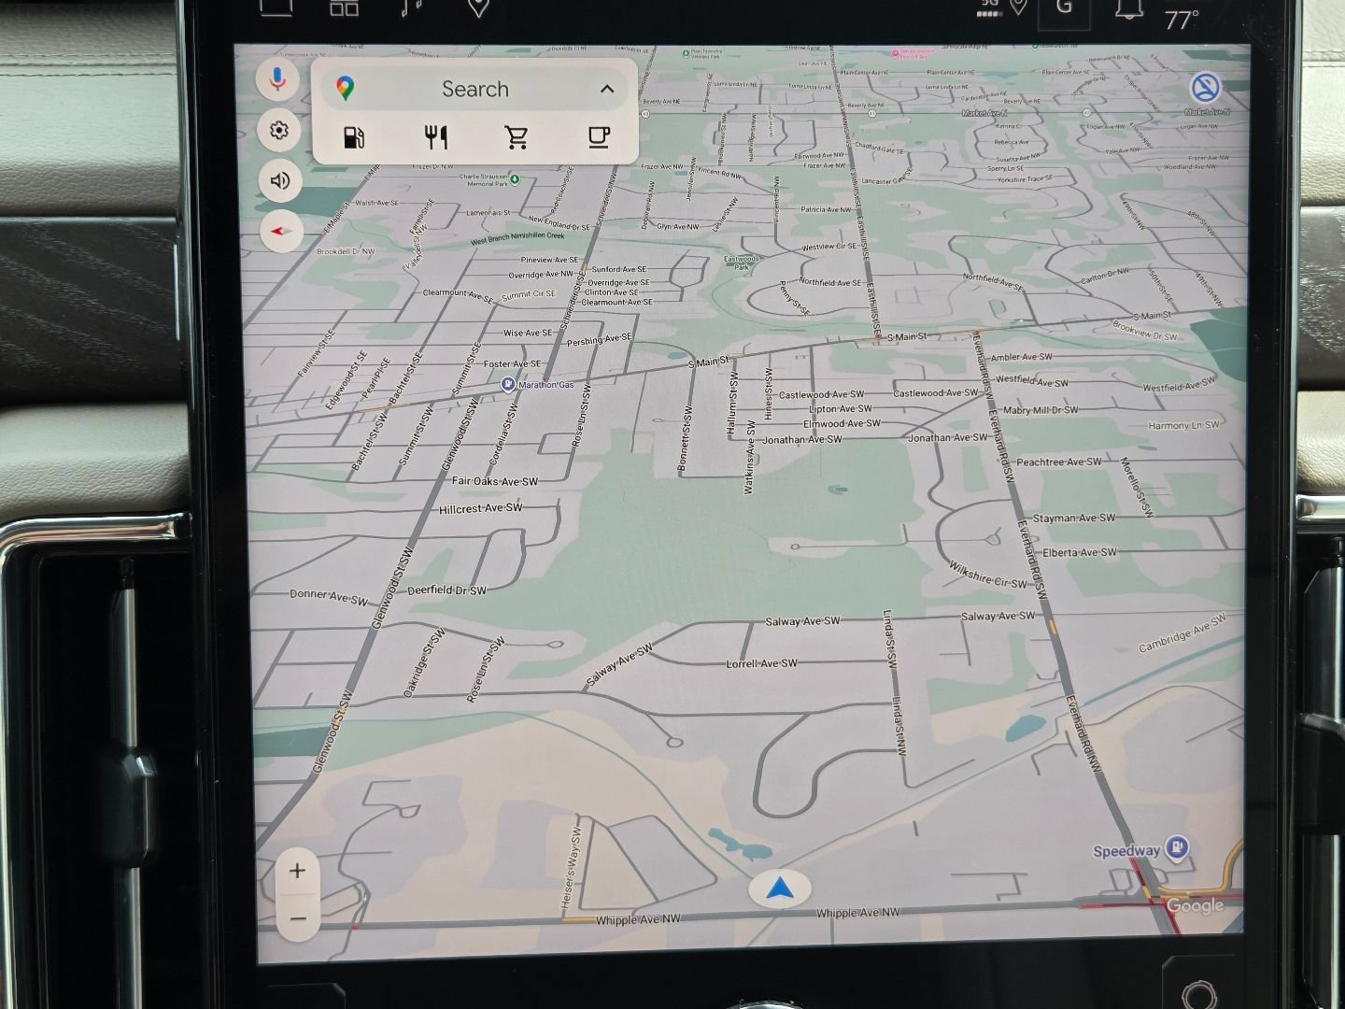1345x1009 pixels.
Task: Collapse the search panel with the chevron
Action: (x=607, y=89)
